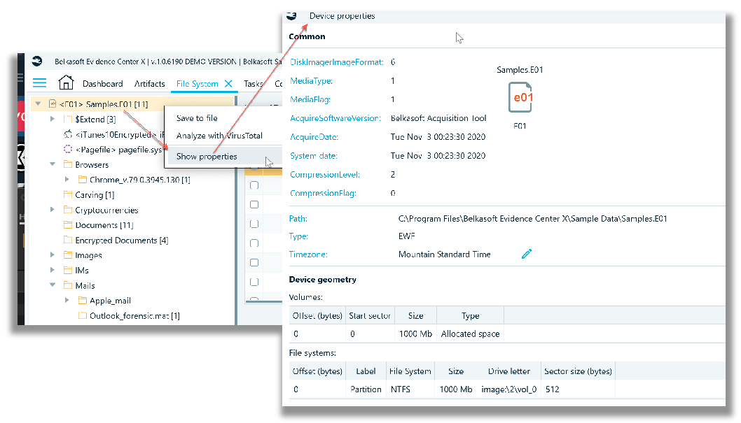The width and height of the screenshot is (741, 423).
Task: Edit the Timezone with the pencil icon
Action: tap(527, 254)
